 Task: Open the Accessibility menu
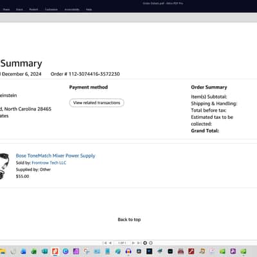[72, 10]
